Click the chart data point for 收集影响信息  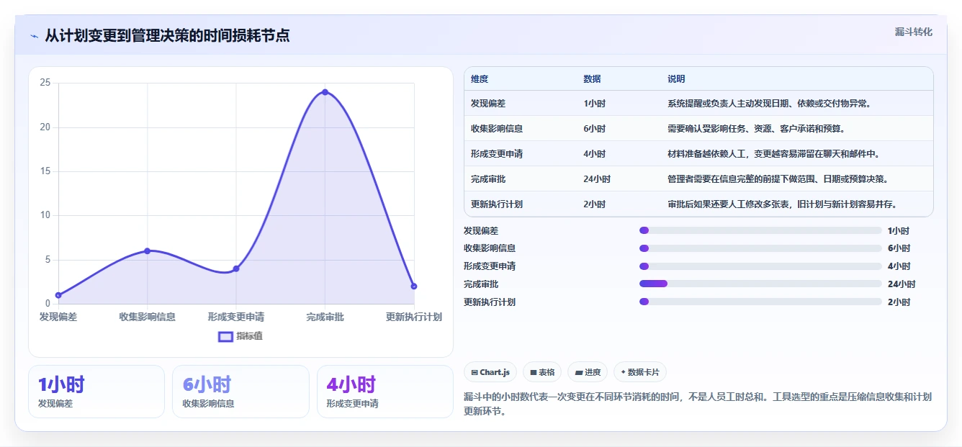(147, 250)
